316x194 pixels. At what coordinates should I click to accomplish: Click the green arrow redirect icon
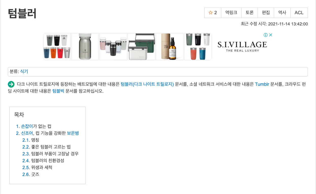tap(11, 84)
